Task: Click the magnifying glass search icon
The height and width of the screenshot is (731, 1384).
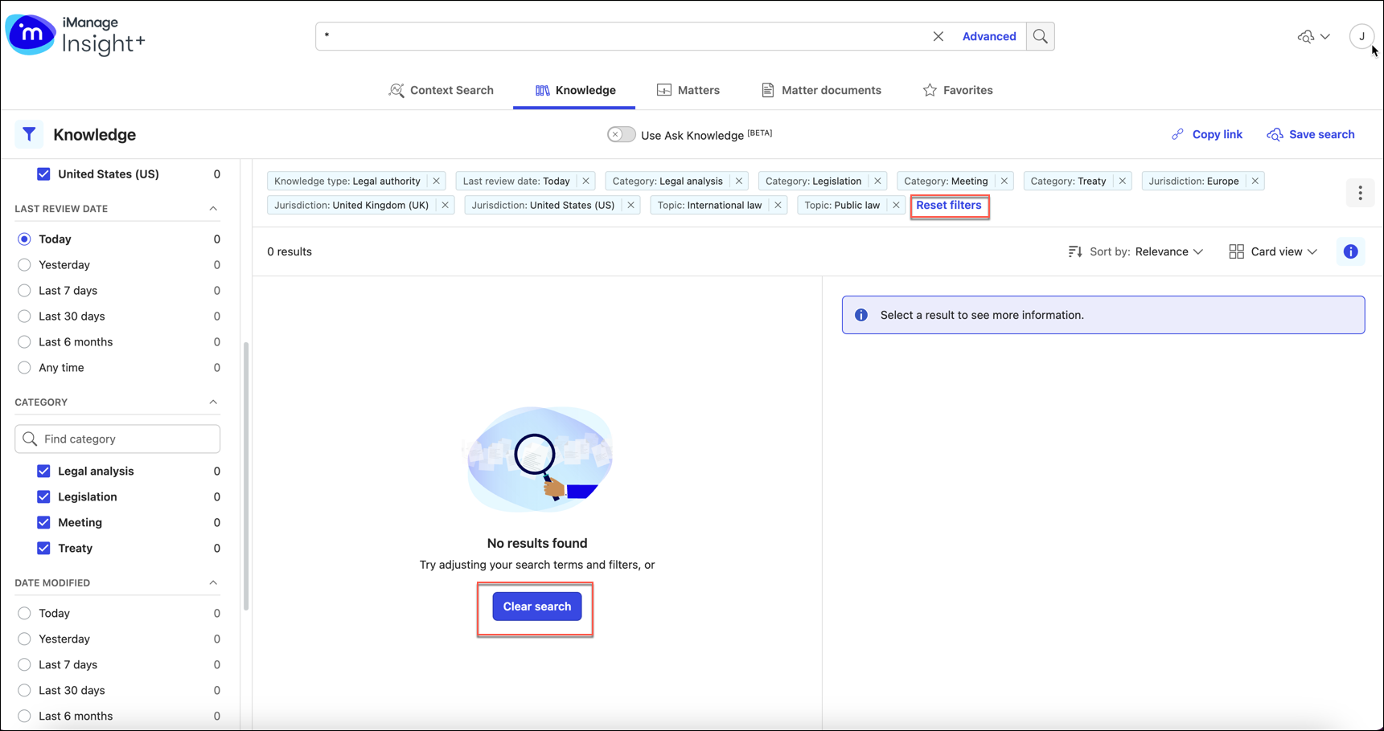Action: (1040, 36)
